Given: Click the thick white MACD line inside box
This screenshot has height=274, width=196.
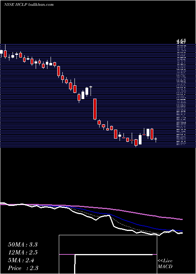Looking at the screenshot, I should [114, 254].
